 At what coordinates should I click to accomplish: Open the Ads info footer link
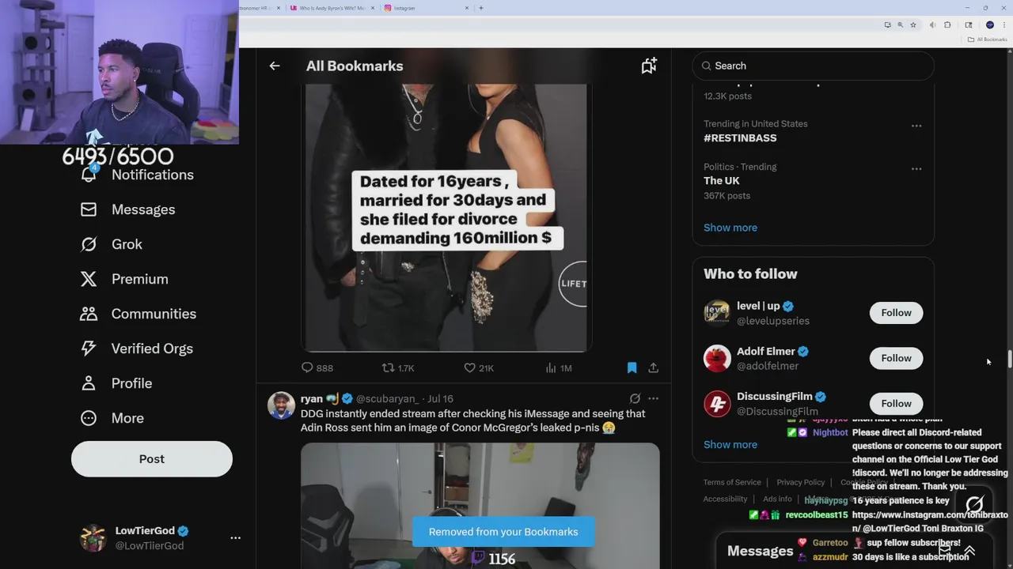point(777,499)
